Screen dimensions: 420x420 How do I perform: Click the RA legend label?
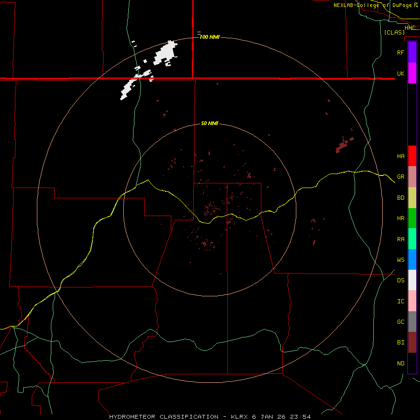pyautogui.click(x=401, y=239)
